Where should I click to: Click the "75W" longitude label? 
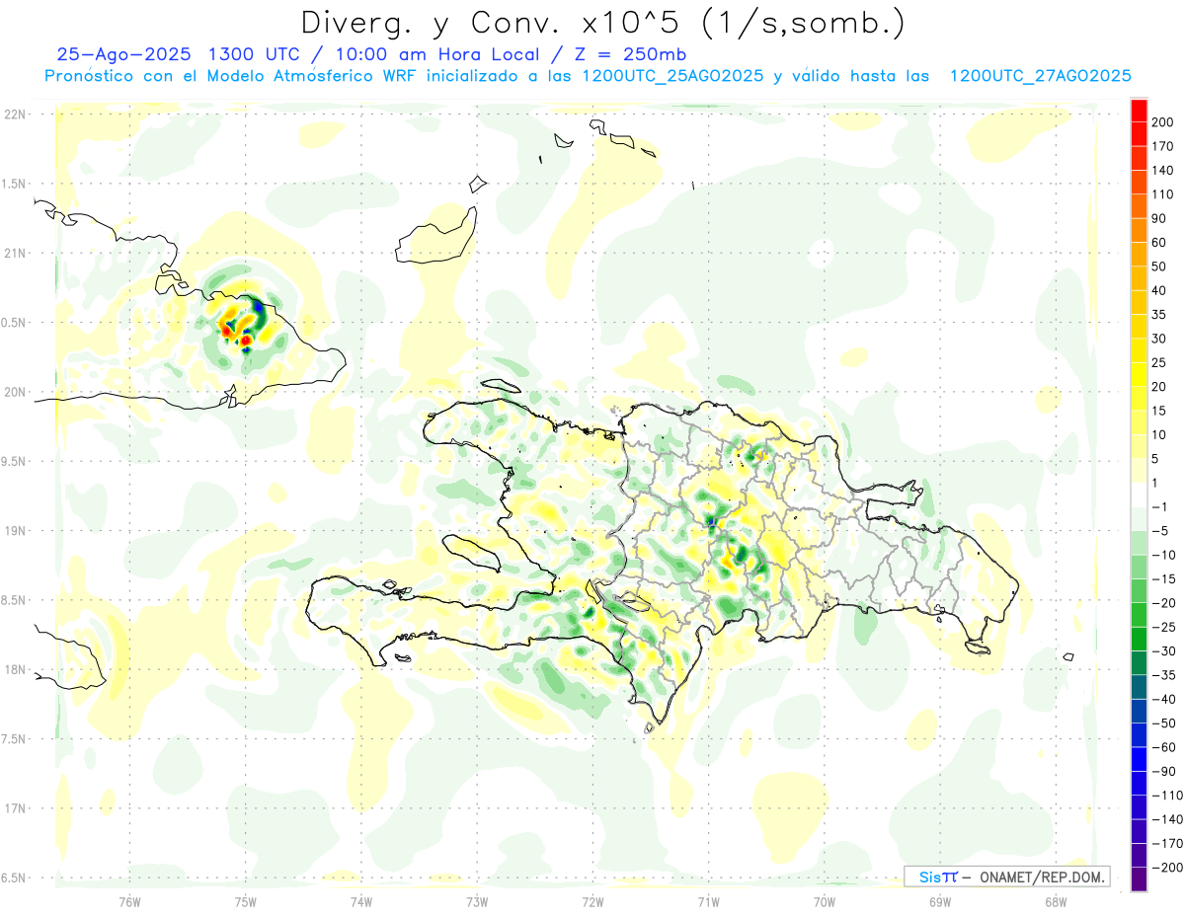pos(246,901)
